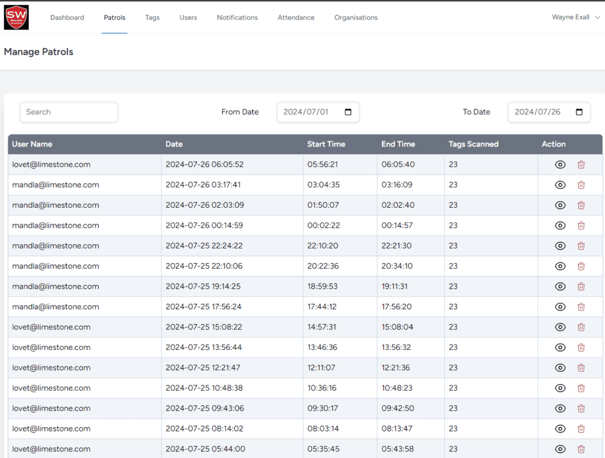
Task: Open the To Date calendar picker
Action: [579, 112]
